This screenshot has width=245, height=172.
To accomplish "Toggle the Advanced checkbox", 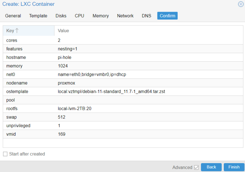I will (x=196, y=167).
